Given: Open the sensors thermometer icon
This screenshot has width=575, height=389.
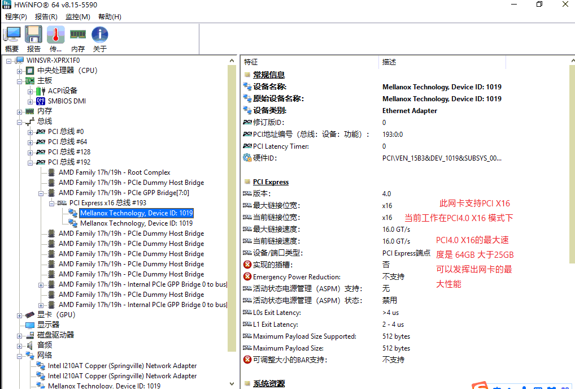Looking at the screenshot, I should pos(55,35).
